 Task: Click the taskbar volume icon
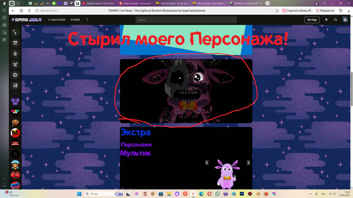[x=335, y=194]
